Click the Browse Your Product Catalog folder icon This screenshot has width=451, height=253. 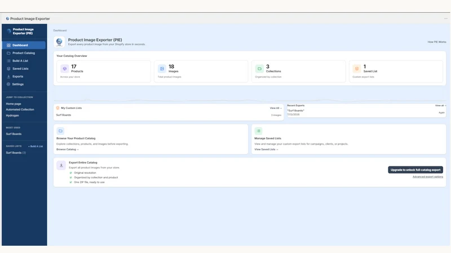(x=60, y=131)
